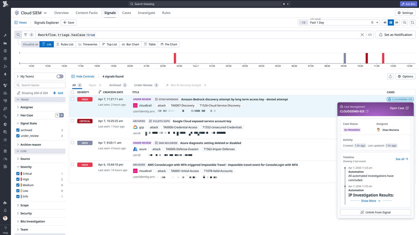Open the Past 1 Day time range dropdown
This screenshot has height=235, width=419.
point(339,22)
